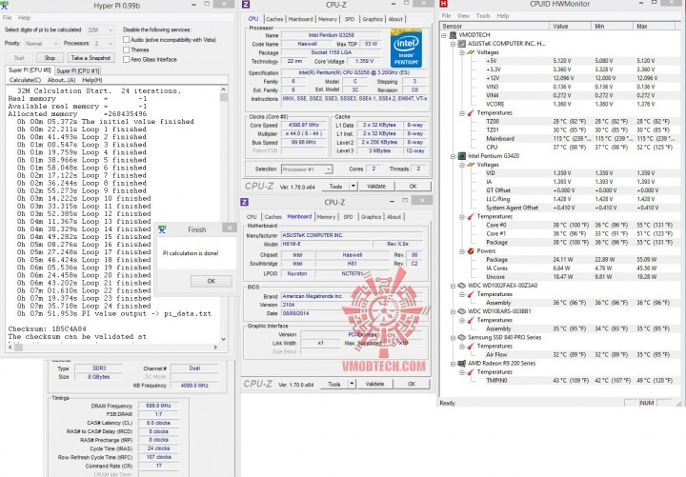The image size is (686, 477).
Task: Click the Finish dialog icon
Action: point(162,229)
